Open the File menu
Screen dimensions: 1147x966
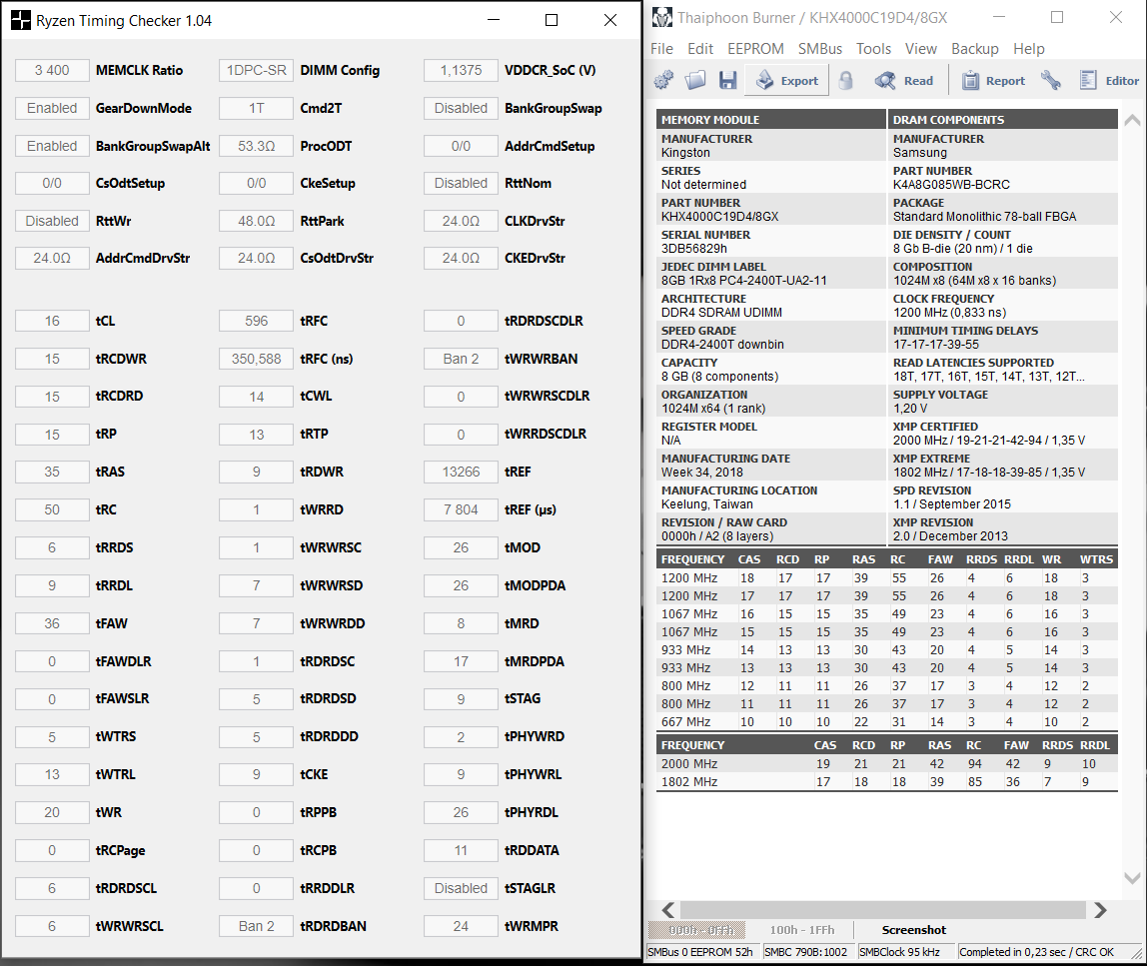point(662,49)
